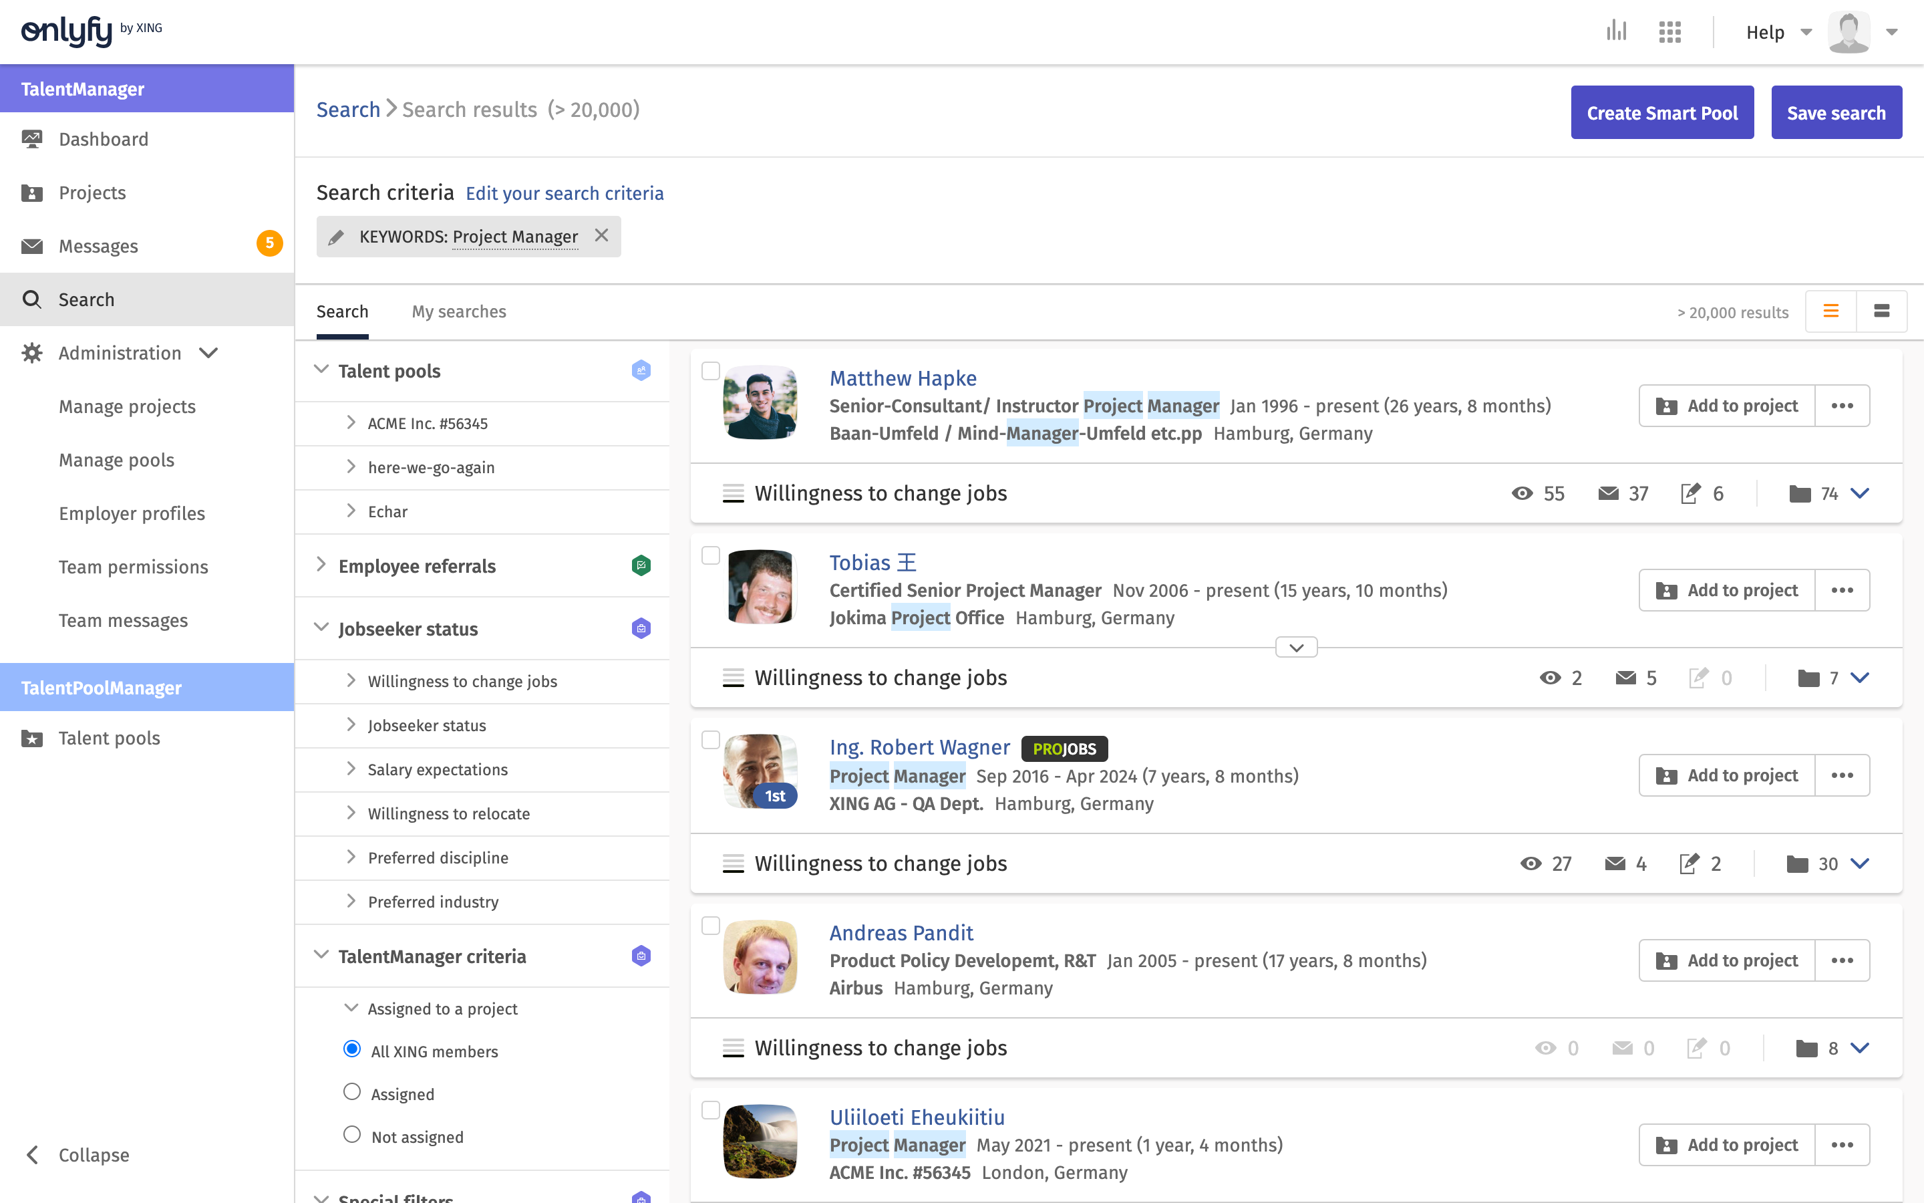Remove the Project Manager keyword filter
This screenshot has height=1203, width=1924.
click(x=602, y=235)
